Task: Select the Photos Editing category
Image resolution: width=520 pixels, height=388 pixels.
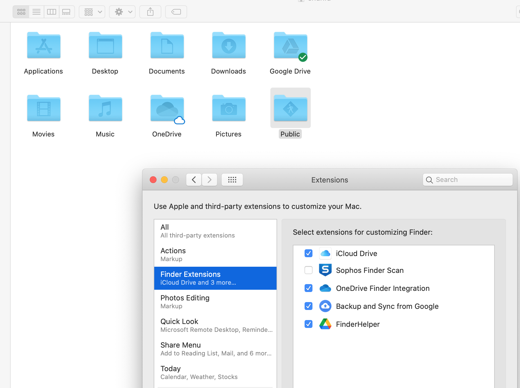Action: point(215,302)
